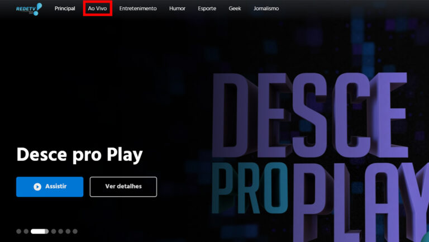Select the dot right after the active indicator
This screenshot has width=429, height=242.
click(x=54, y=231)
